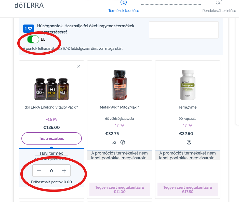Open help icon under MetaPWR Mito2Max
This screenshot has height=202, width=239.
[123, 142]
